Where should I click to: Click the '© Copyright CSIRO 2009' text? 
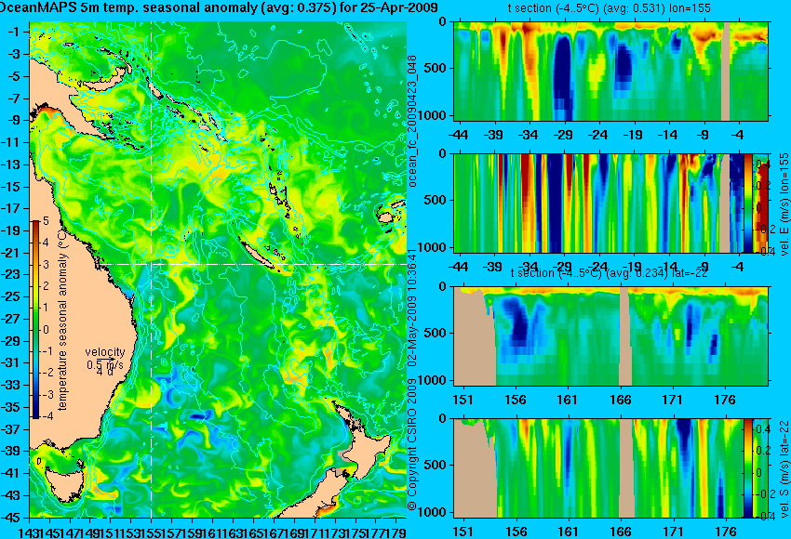[412, 444]
